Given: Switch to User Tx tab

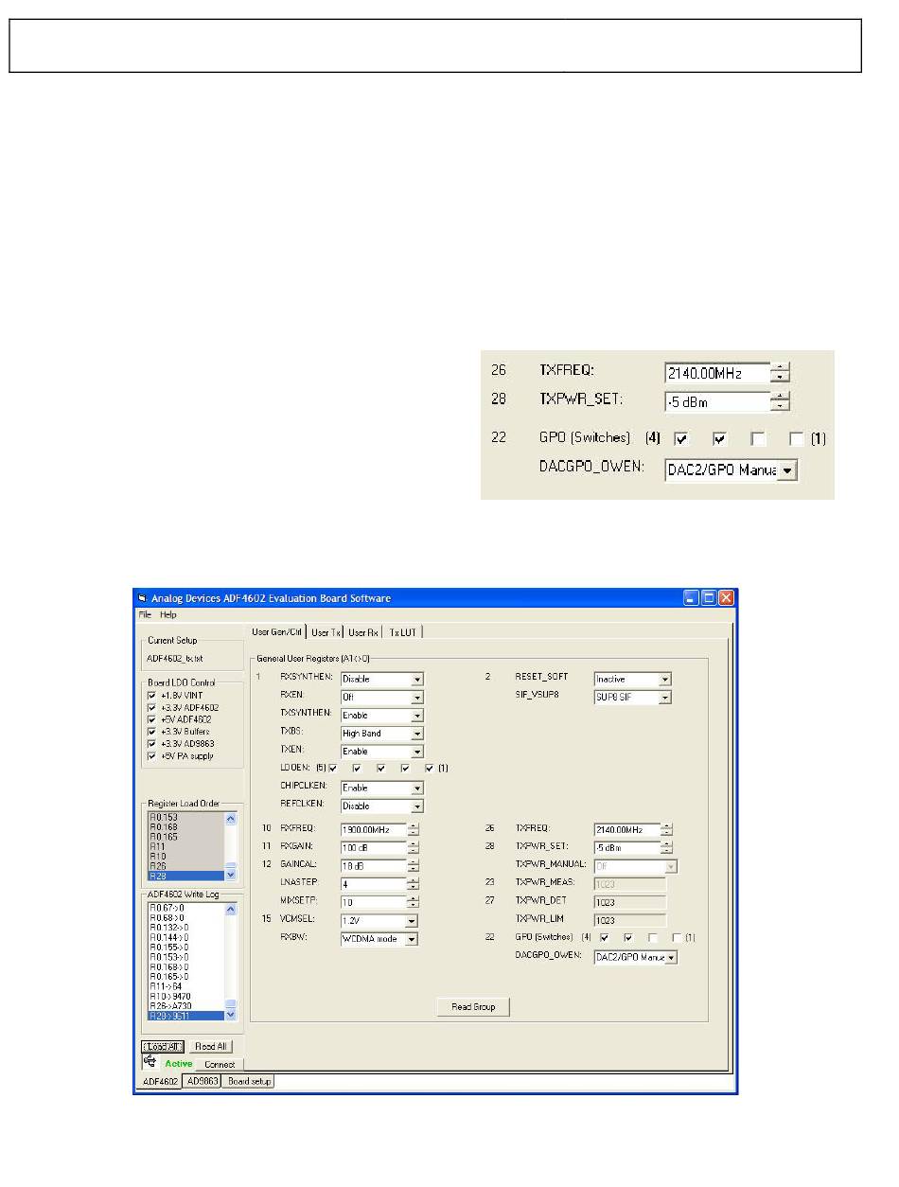Looking at the screenshot, I should (326, 632).
